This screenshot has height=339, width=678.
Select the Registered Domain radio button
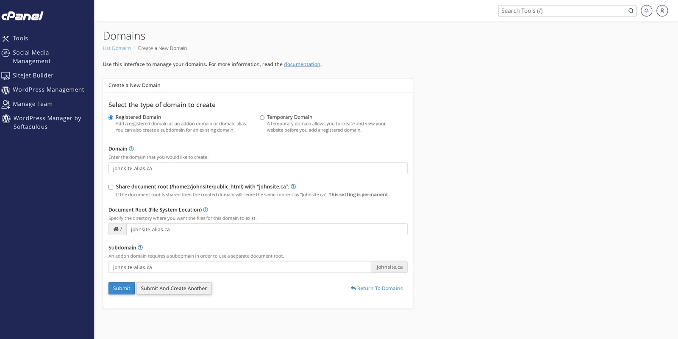click(x=111, y=117)
